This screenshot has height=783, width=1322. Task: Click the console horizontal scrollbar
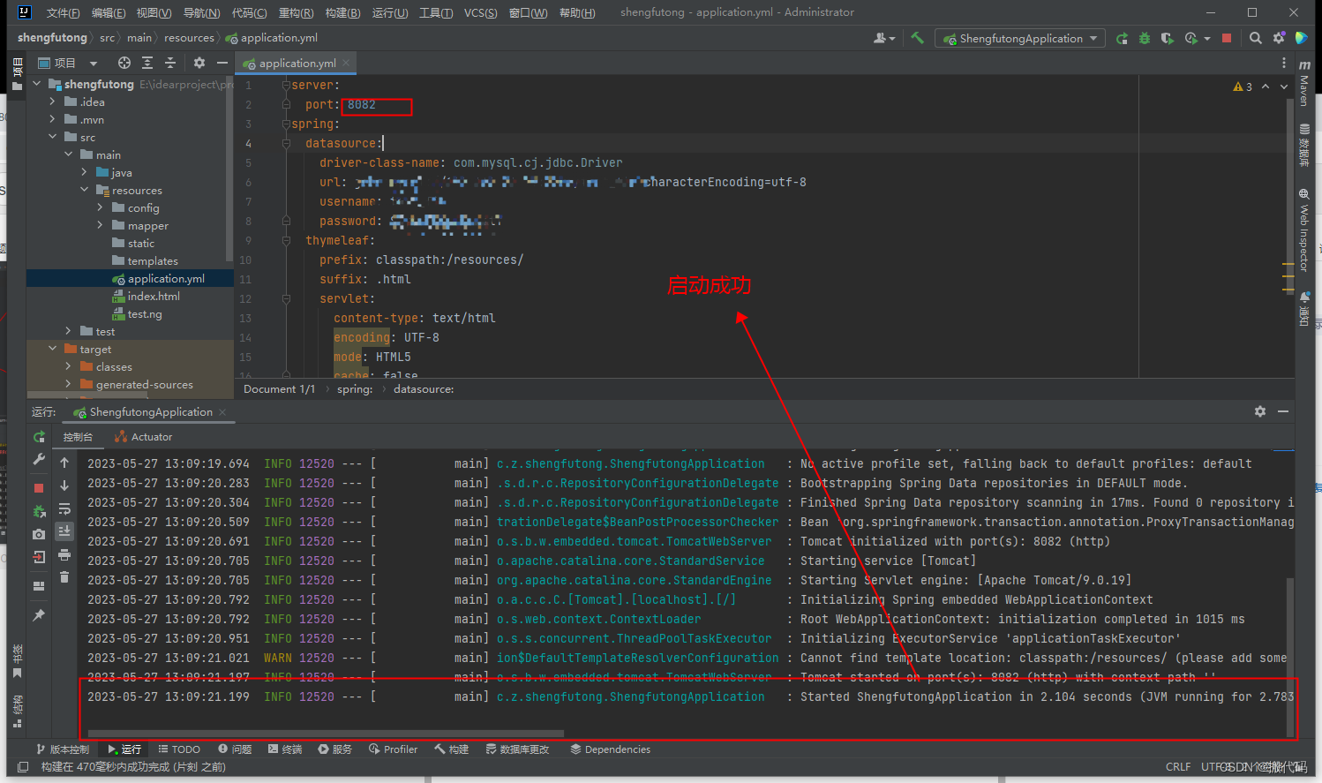click(x=326, y=734)
